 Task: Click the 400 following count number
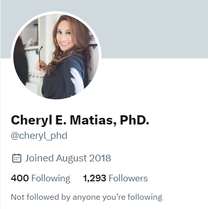[x=19, y=178]
